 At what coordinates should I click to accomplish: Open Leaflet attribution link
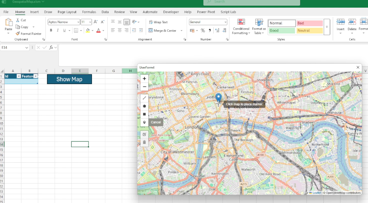click(316, 193)
